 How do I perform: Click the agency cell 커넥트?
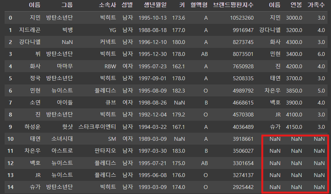(108, 42)
